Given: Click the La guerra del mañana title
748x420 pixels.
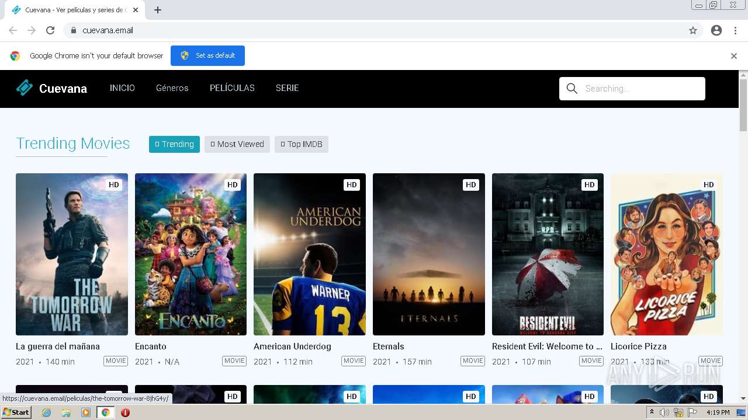Looking at the screenshot, I should [x=58, y=346].
